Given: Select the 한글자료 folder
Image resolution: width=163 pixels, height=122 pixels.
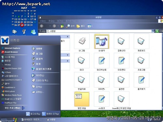Looking at the screenshot, I should [82, 81].
